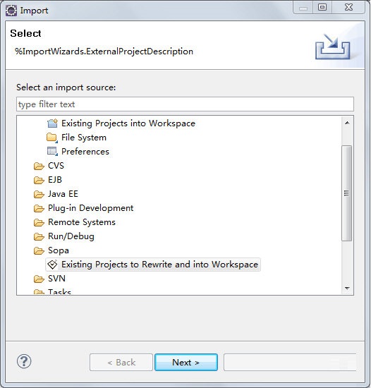The height and width of the screenshot is (388, 371).
Task: Click the Rewrite project diamond icon
Action: click(x=52, y=265)
